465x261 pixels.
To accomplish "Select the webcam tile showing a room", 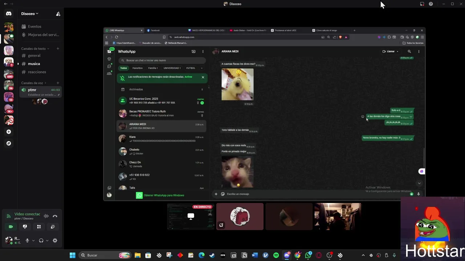I will click(x=338, y=217).
